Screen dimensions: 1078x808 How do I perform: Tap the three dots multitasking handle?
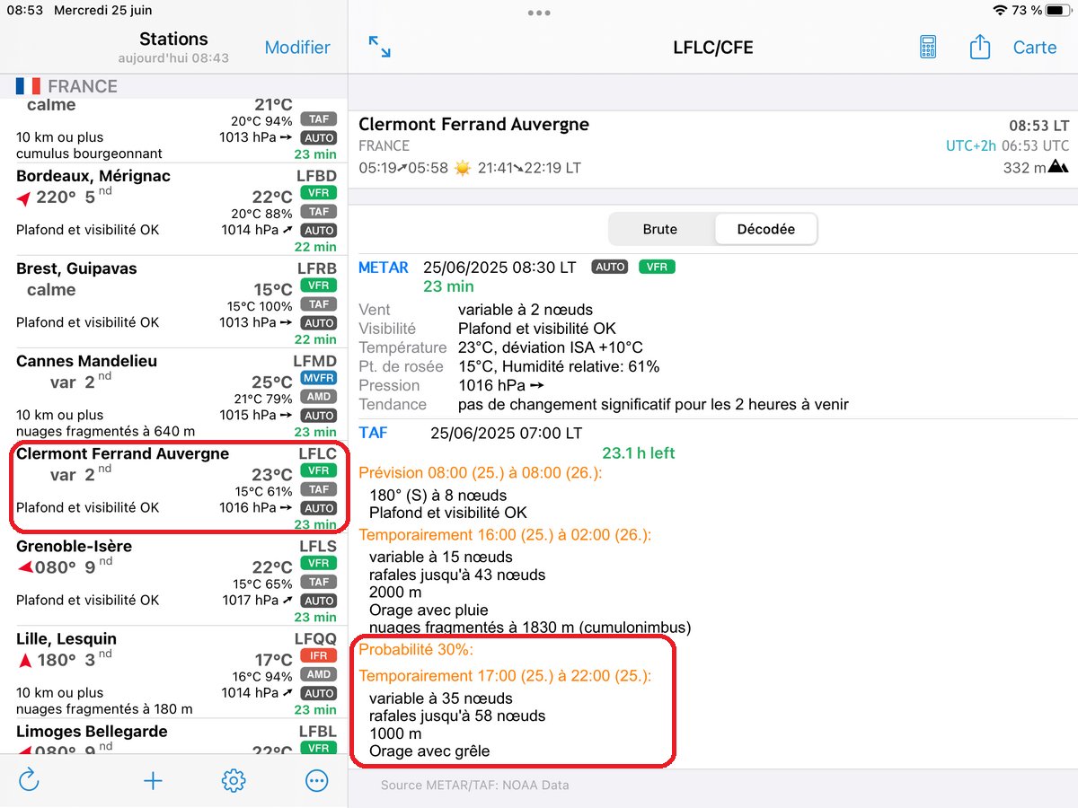[x=539, y=13]
